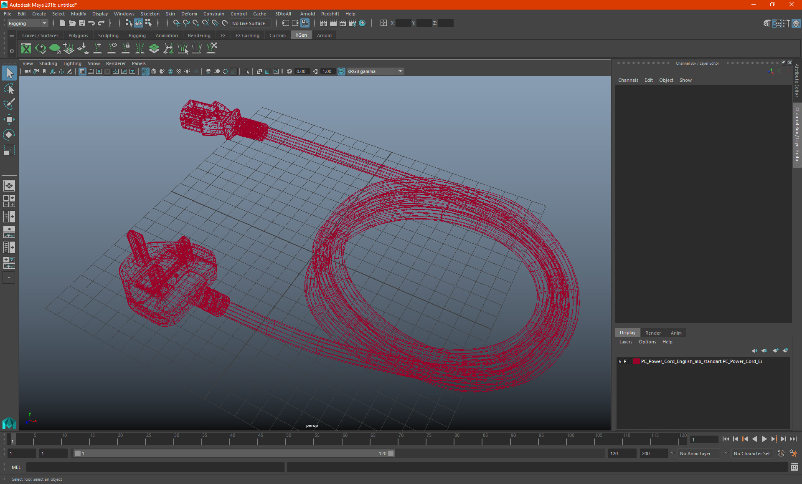Image resolution: width=802 pixels, height=484 pixels.
Task: Toggle select by component type icon
Action: (148, 23)
